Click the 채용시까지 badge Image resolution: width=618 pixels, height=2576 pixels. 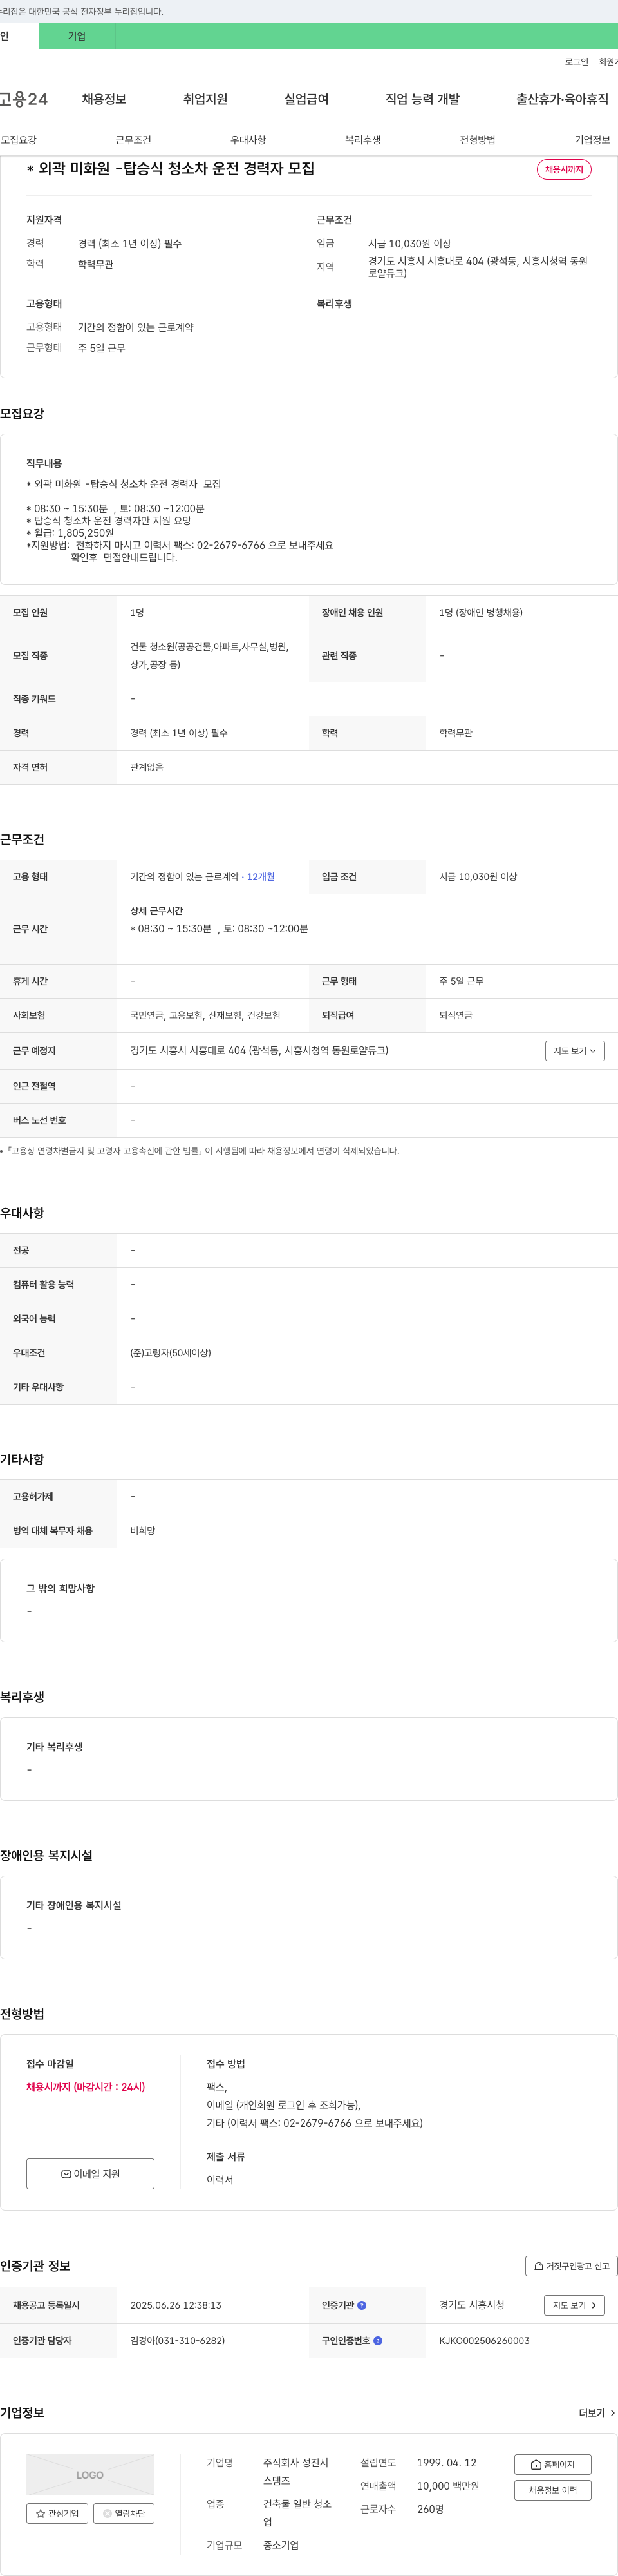click(564, 170)
